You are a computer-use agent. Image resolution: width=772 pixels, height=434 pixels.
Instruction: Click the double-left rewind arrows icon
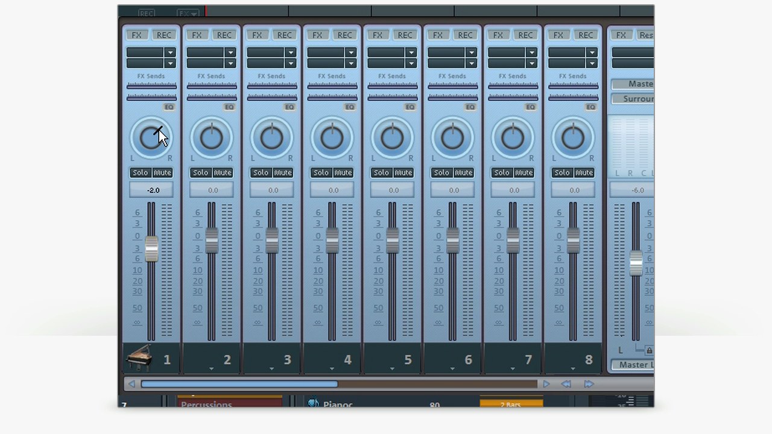pyautogui.click(x=566, y=384)
